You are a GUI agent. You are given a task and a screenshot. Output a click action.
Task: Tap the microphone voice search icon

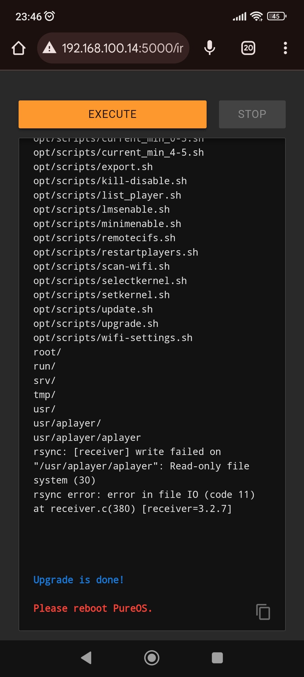(x=210, y=48)
